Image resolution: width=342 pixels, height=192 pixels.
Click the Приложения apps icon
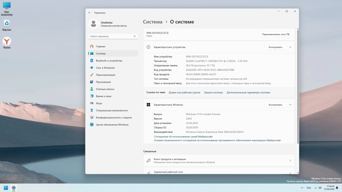coord(92,82)
